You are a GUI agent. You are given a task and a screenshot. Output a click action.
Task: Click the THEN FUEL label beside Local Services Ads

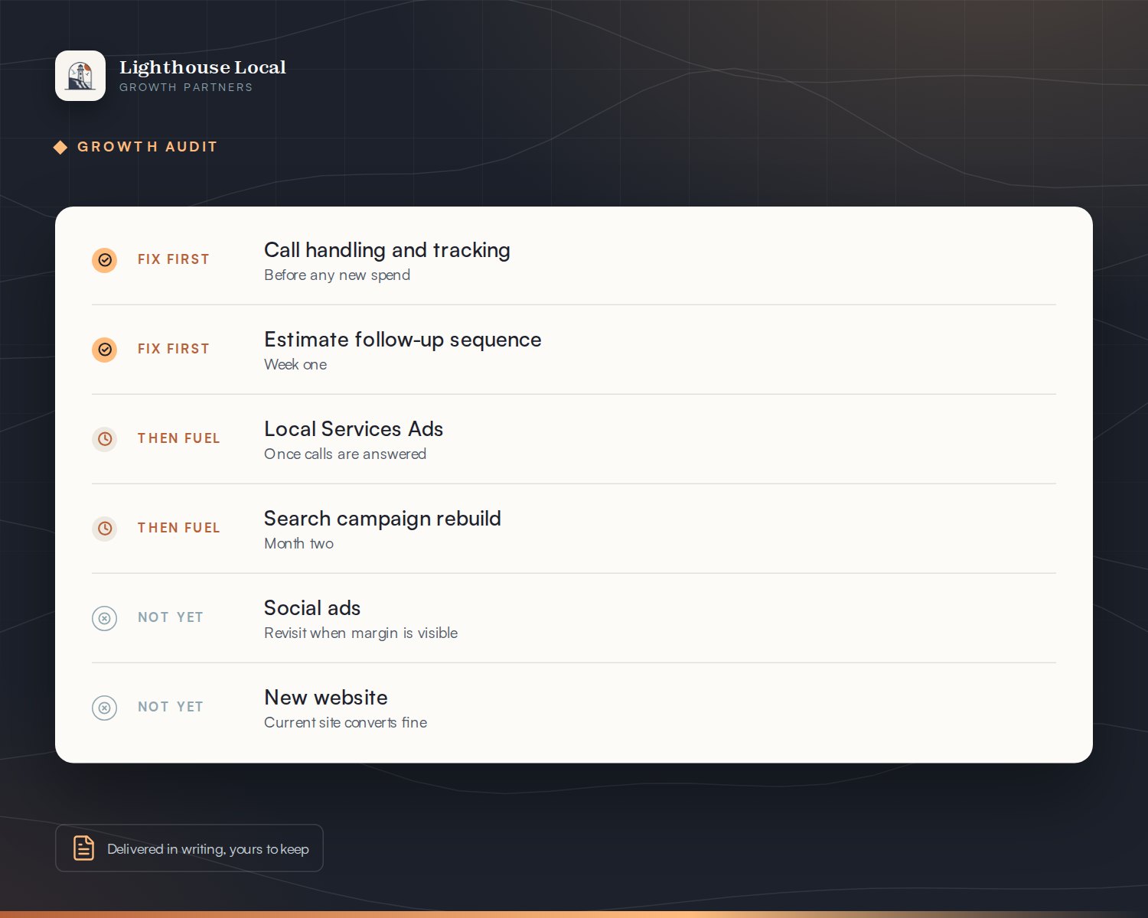point(179,438)
